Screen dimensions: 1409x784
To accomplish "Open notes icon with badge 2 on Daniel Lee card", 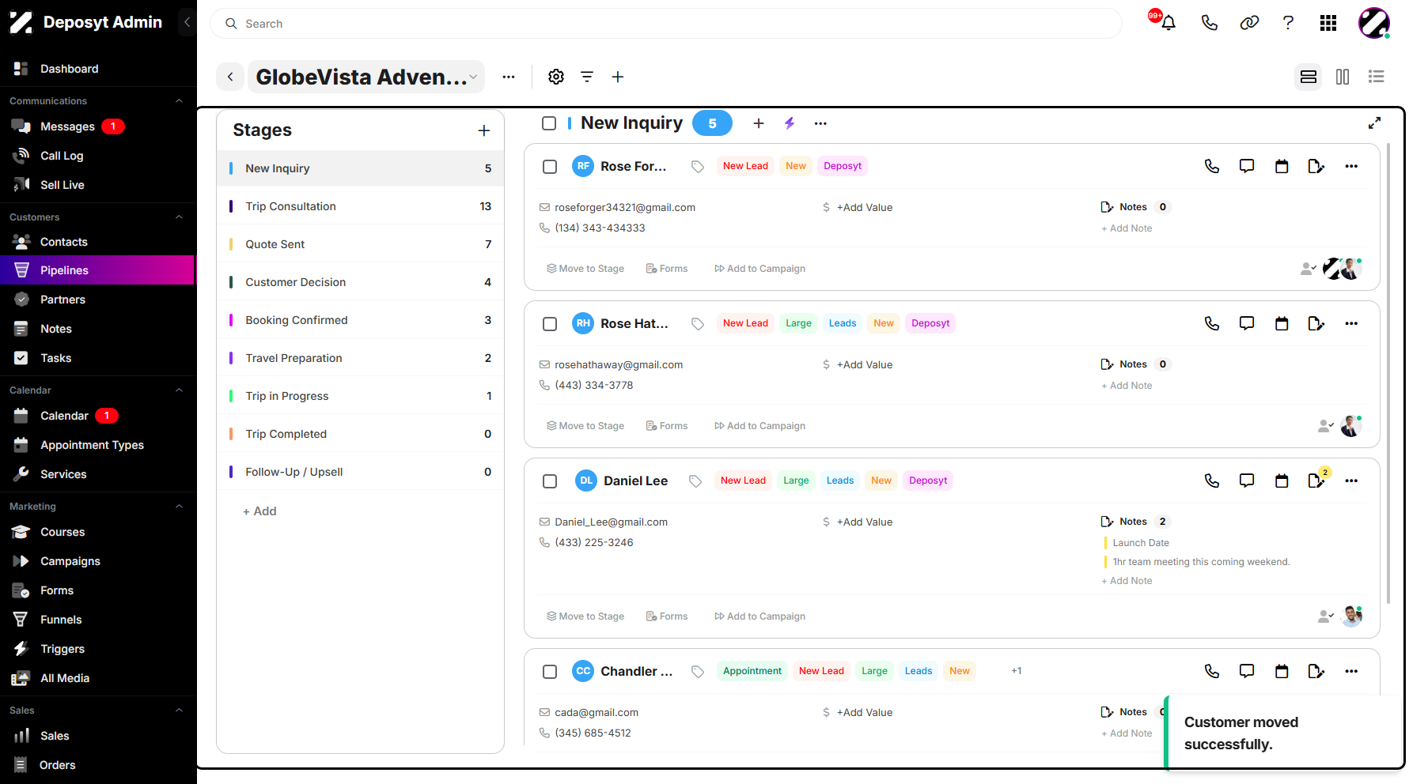I will point(1316,480).
